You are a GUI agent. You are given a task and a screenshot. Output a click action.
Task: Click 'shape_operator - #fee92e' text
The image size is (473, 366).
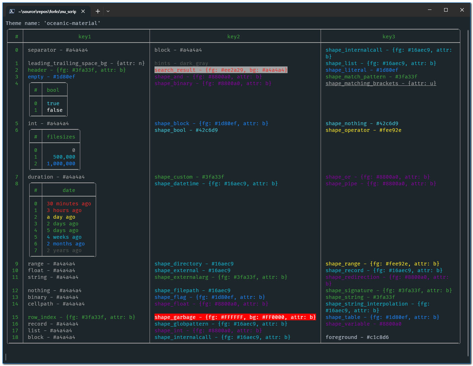tap(364, 130)
